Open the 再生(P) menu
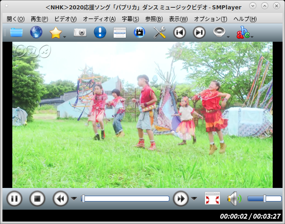 [39, 19]
